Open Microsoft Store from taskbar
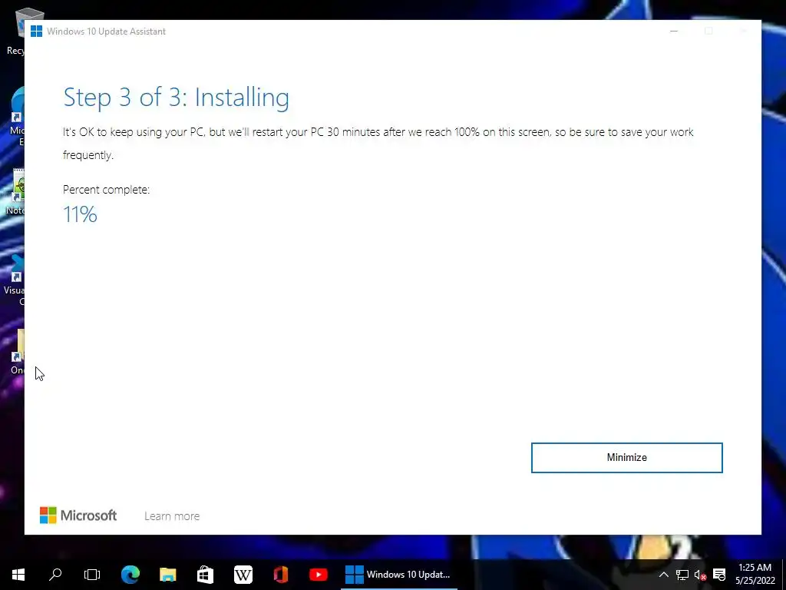 click(206, 575)
